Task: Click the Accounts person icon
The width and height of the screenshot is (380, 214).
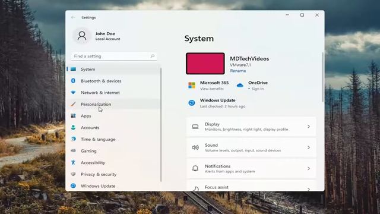Action: (73, 127)
